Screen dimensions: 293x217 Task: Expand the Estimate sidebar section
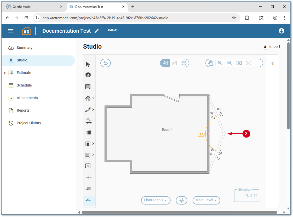pos(5,73)
